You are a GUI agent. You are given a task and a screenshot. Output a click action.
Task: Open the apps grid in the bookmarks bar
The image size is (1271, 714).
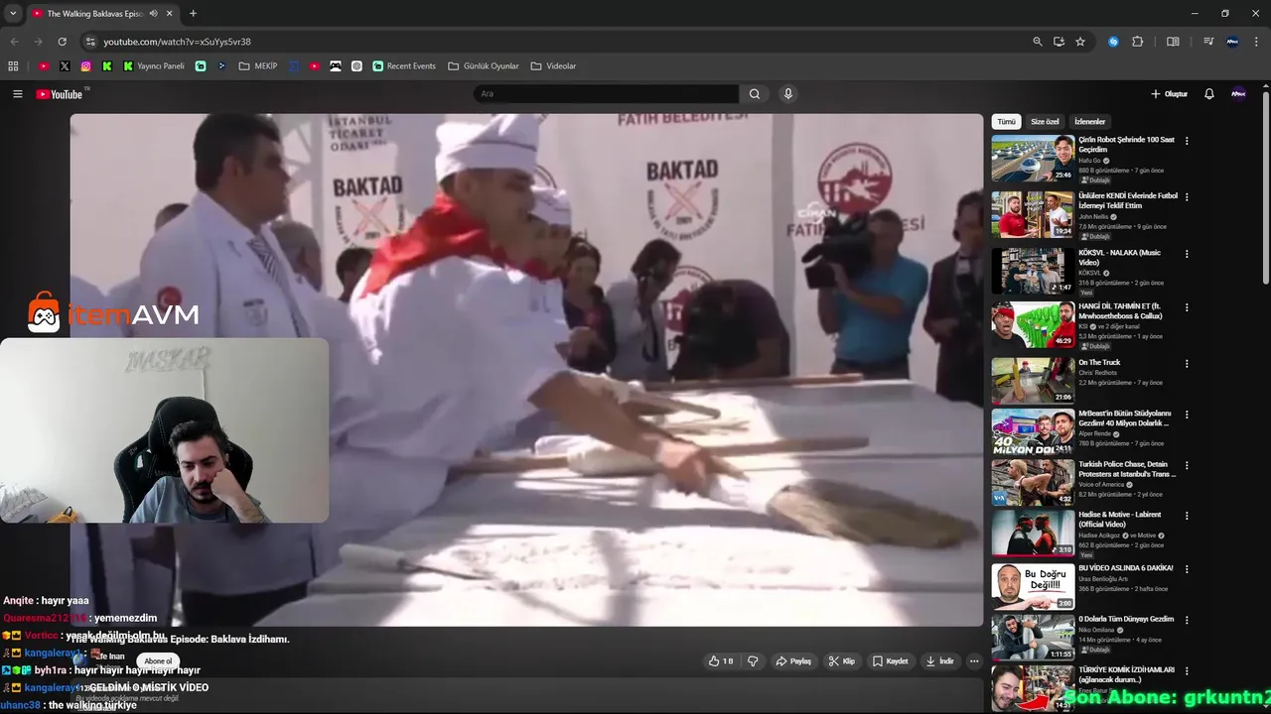pyautogui.click(x=13, y=66)
